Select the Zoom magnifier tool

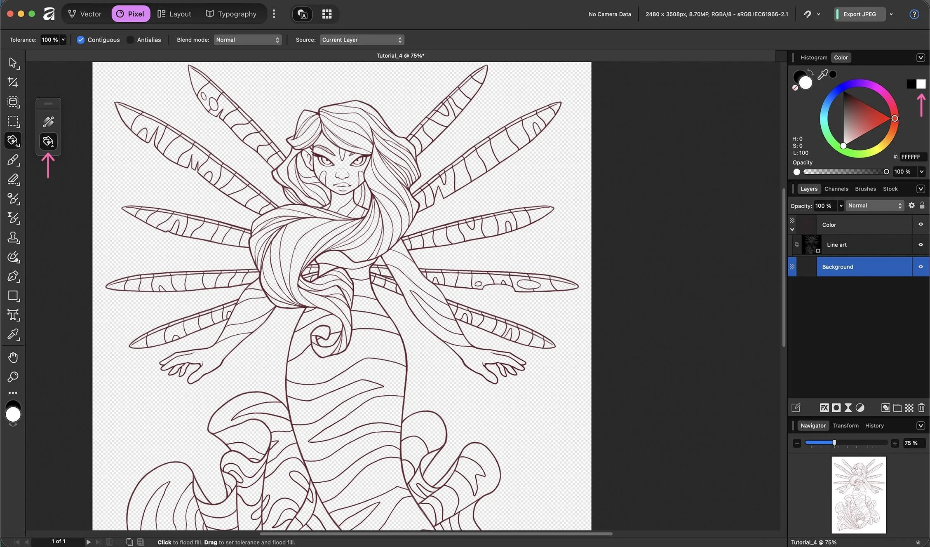tap(13, 377)
